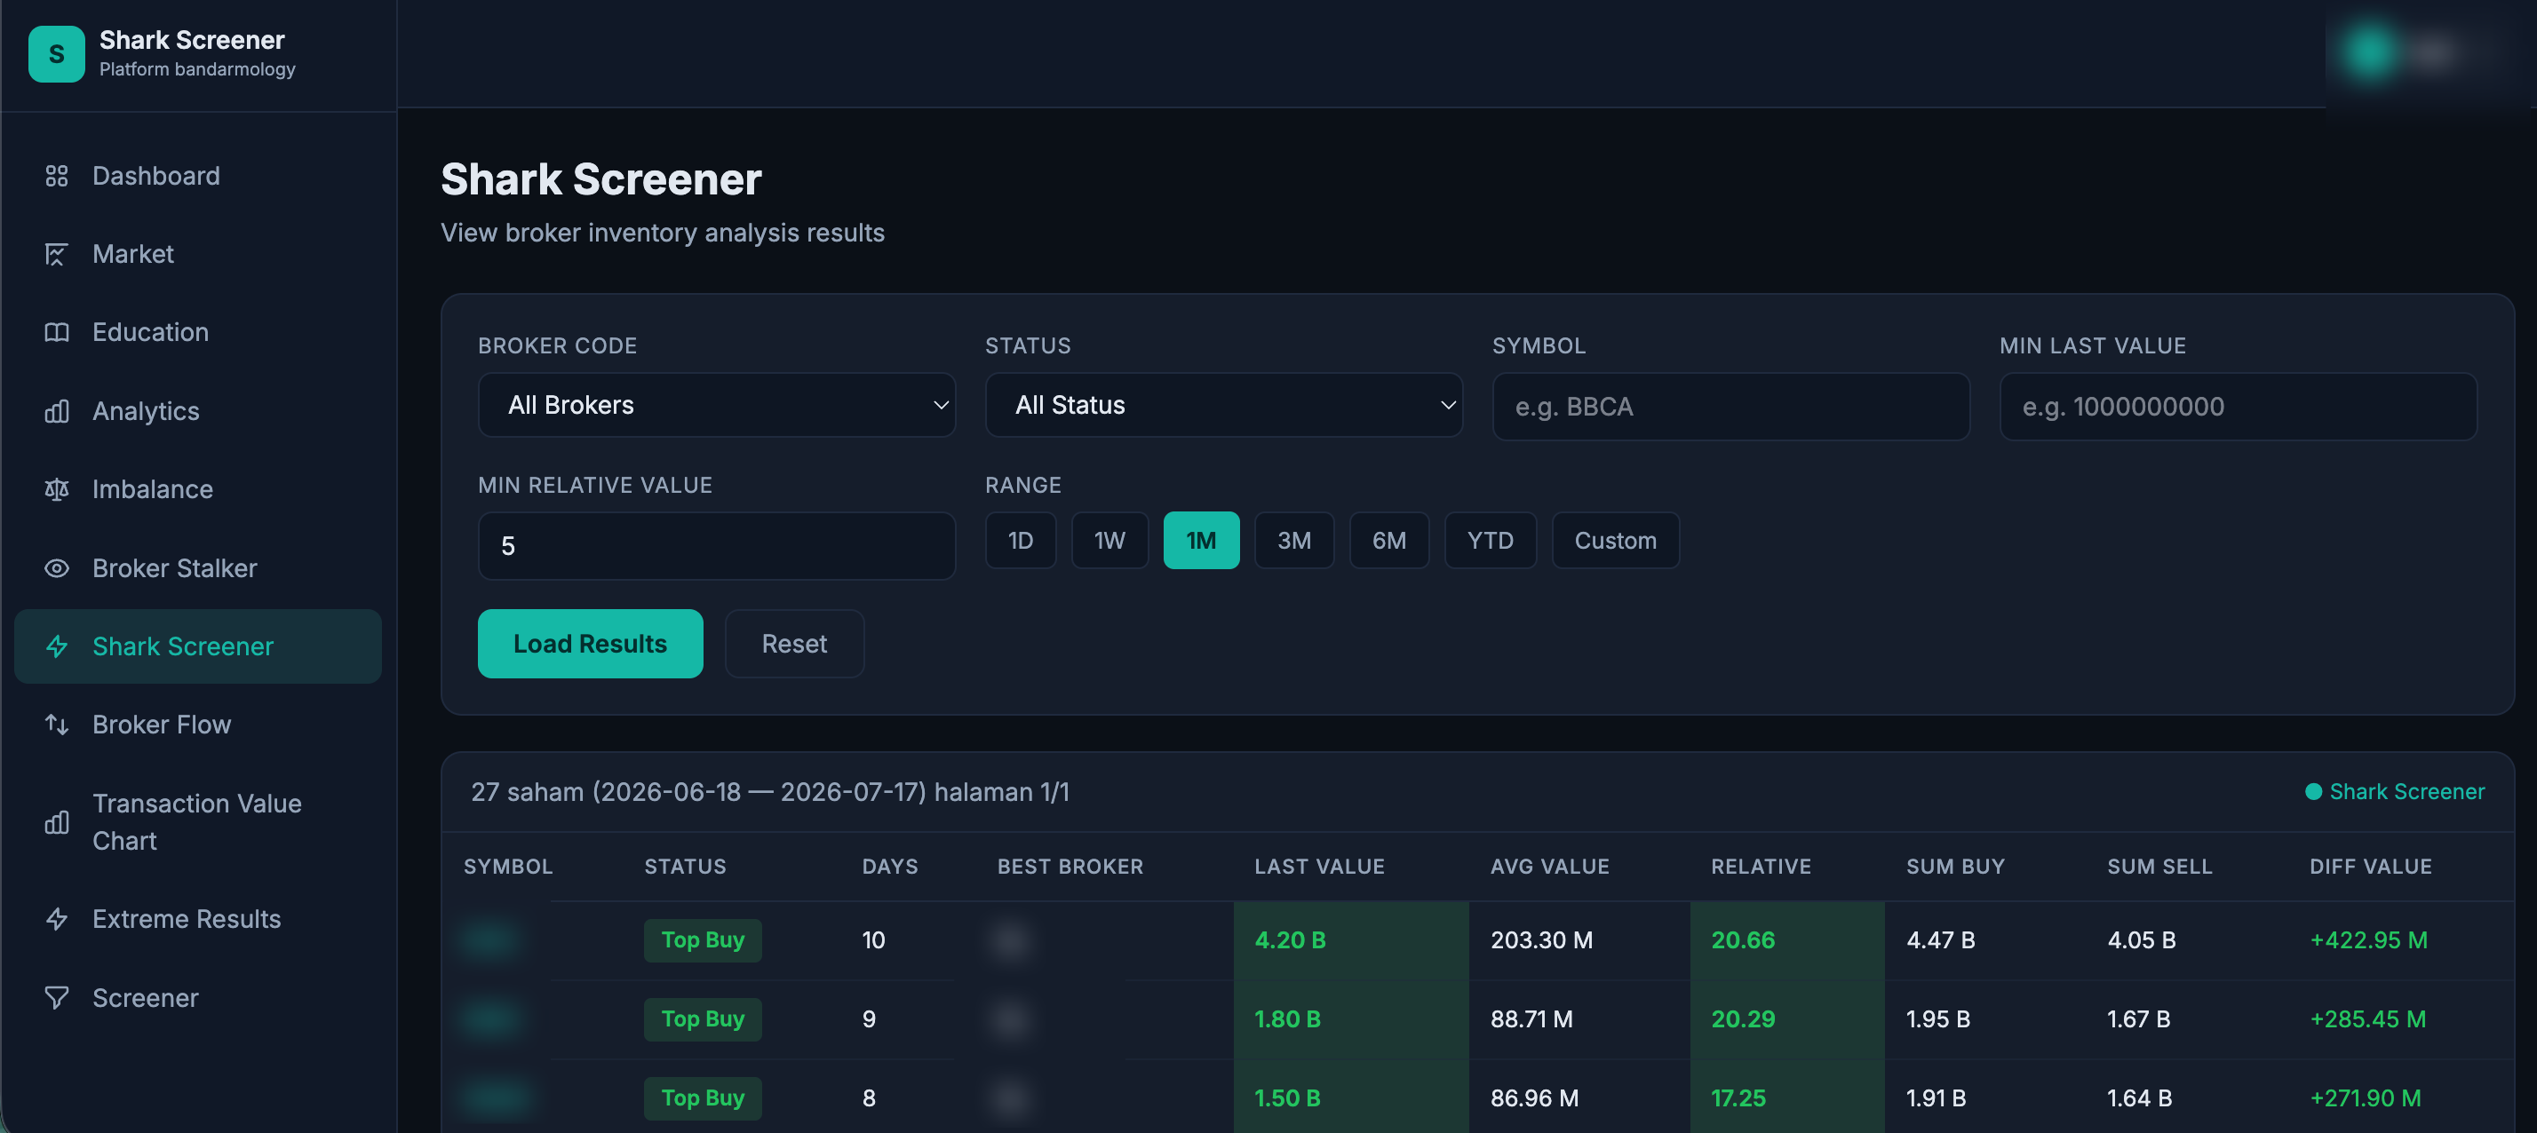Open the All Status dropdown
2537x1133 pixels.
point(1223,406)
